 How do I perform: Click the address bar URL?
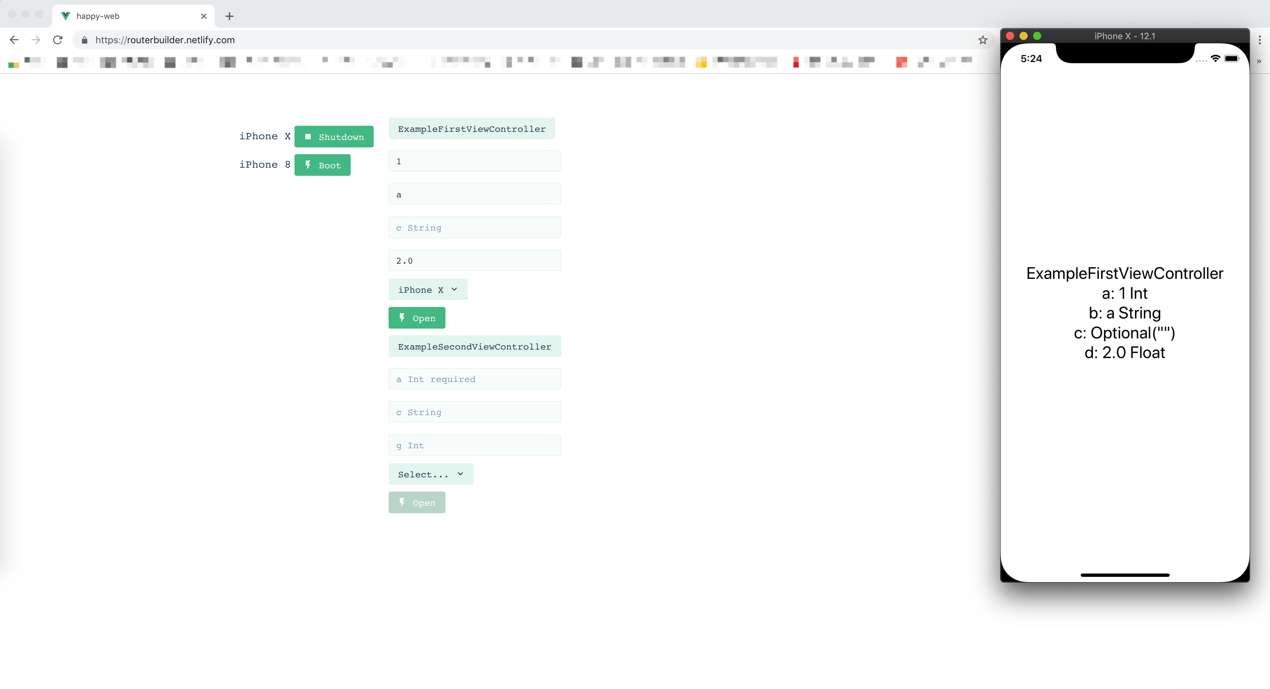tap(165, 40)
